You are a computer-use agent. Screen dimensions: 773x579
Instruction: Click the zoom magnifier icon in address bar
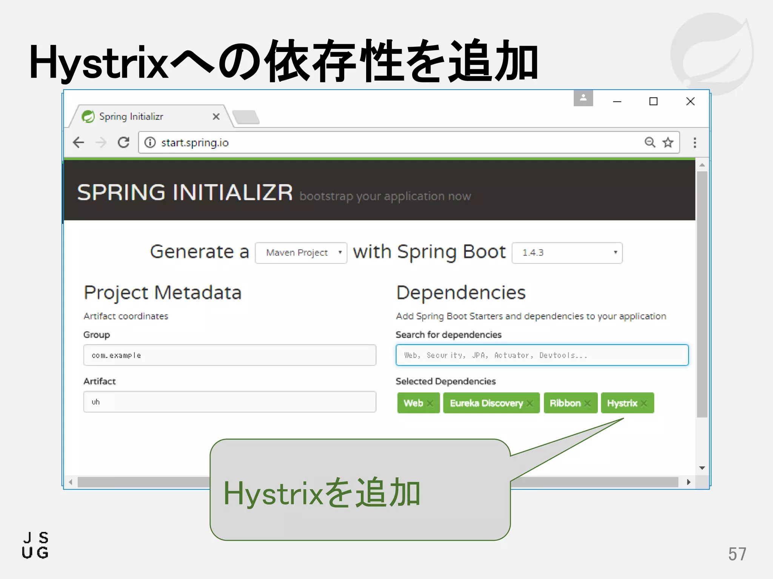pyautogui.click(x=650, y=142)
